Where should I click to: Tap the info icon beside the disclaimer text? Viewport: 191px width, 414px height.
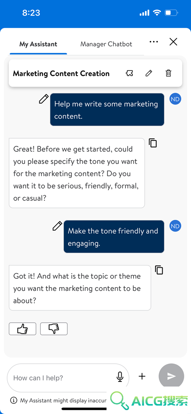point(14,400)
